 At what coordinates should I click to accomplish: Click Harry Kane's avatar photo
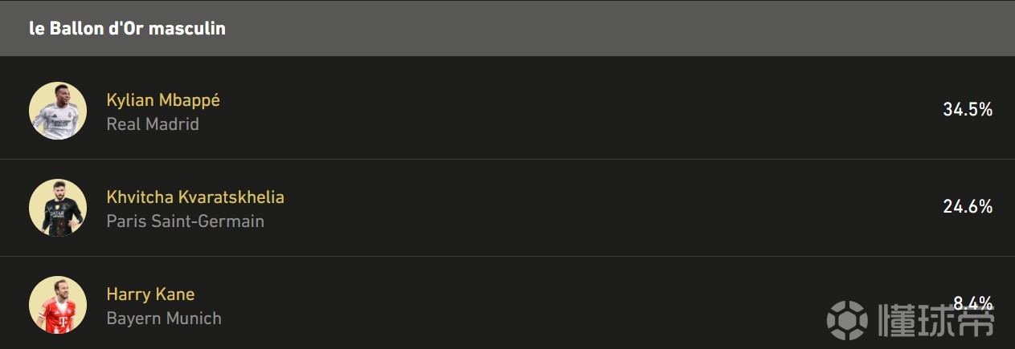click(x=58, y=305)
